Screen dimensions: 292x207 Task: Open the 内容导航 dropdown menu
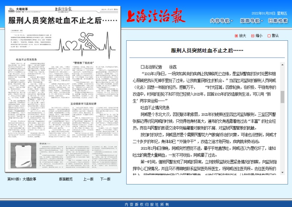point(222,21)
